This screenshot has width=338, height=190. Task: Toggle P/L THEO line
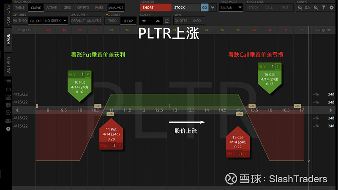[20, 21]
